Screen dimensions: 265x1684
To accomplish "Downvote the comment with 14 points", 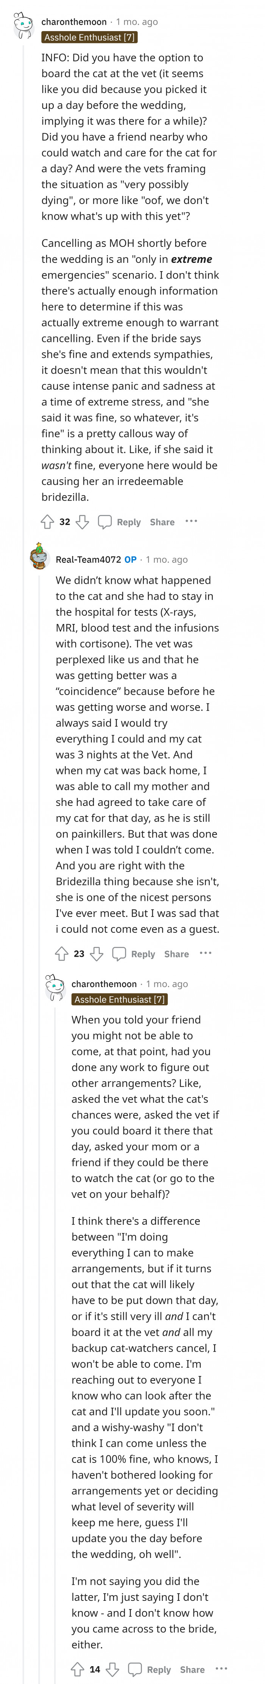I will (x=112, y=1669).
